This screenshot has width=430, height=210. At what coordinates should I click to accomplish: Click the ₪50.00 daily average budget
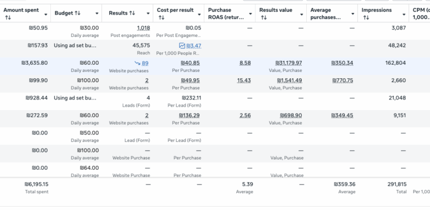(90, 133)
